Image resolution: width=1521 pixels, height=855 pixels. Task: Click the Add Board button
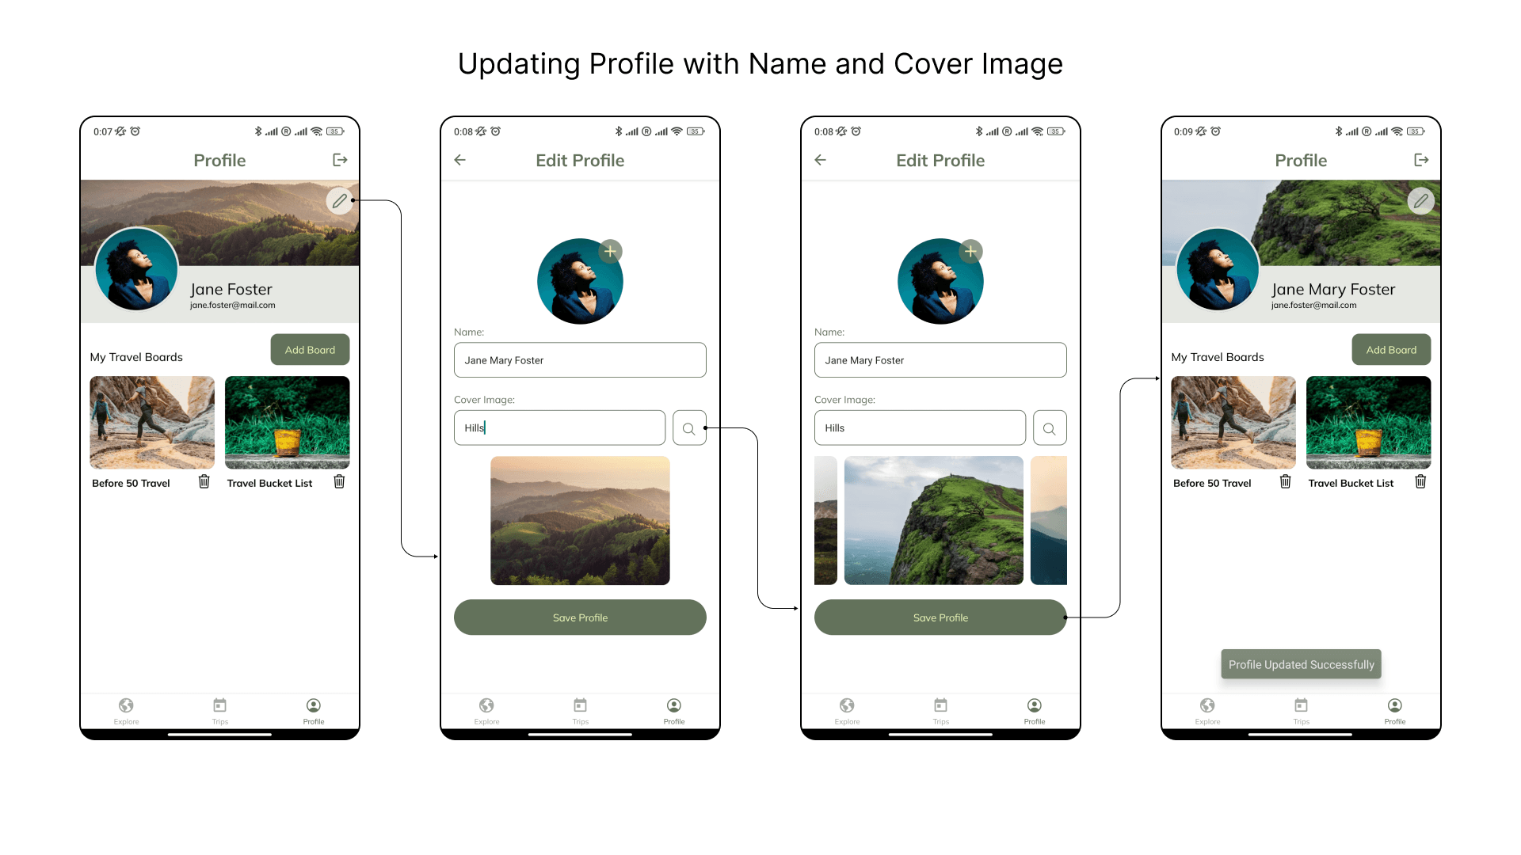tap(309, 350)
